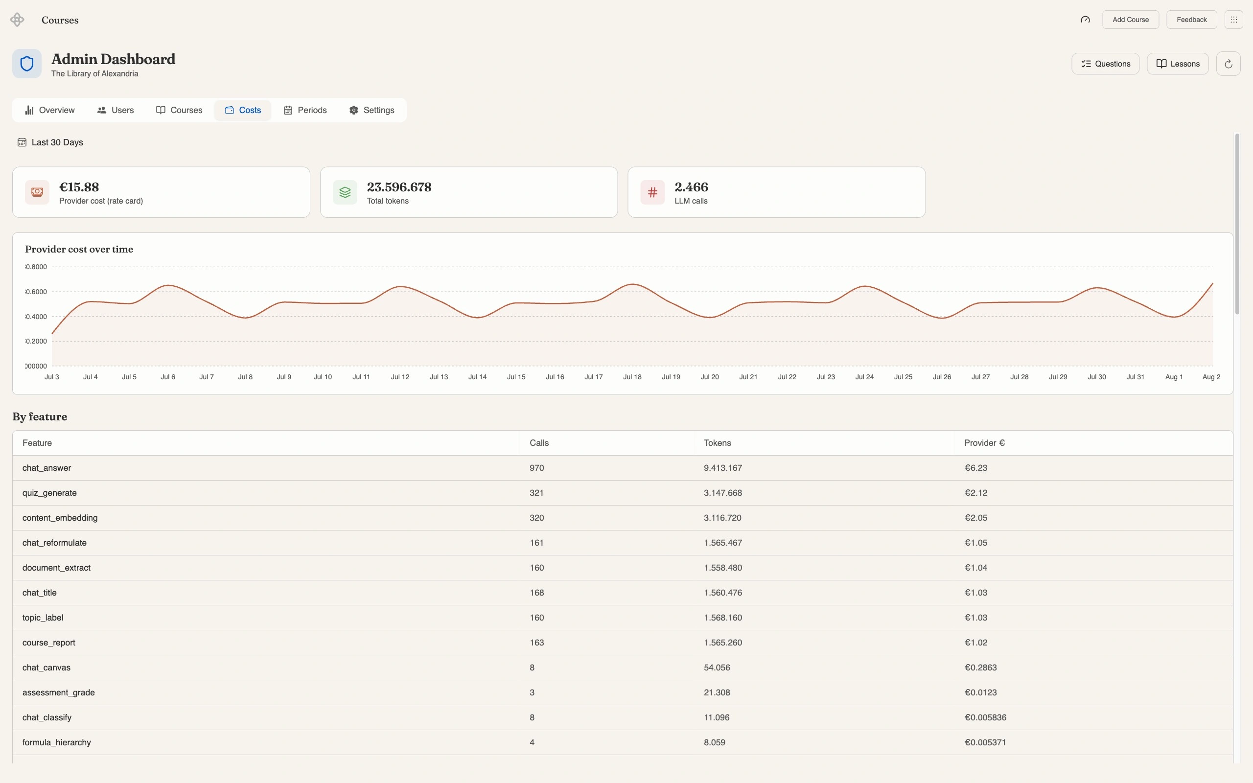Click the layers icon on total tokens card
Image resolution: width=1253 pixels, height=783 pixels.
pos(345,192)
